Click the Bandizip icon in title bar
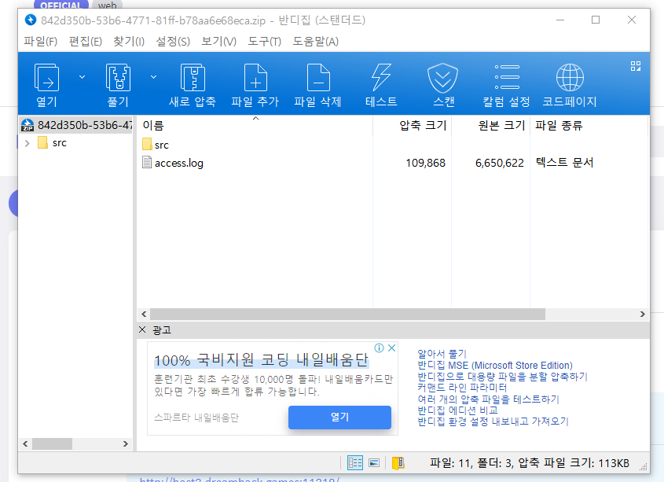664x482 pixels. pos(31,20)
